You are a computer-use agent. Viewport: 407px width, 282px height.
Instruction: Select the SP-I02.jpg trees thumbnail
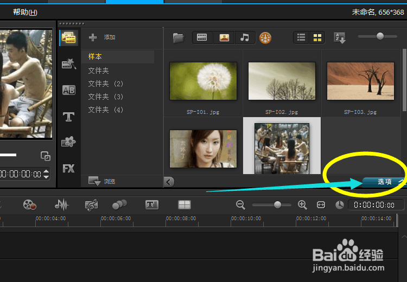[282, 81]
